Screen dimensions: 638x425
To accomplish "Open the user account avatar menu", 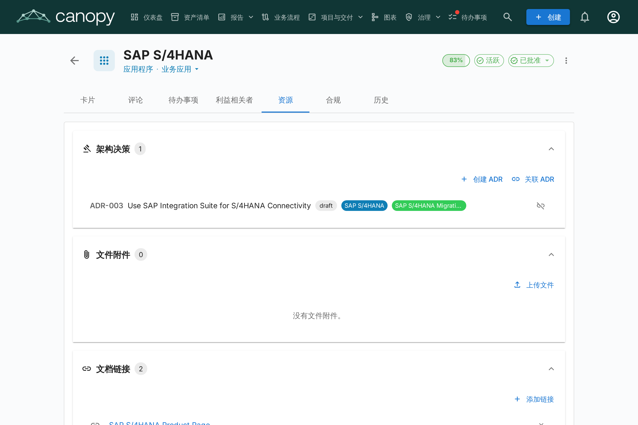I will coord(613,17).
